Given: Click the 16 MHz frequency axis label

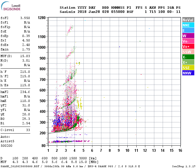Looking at the screenshot, I should click(180, 150).
